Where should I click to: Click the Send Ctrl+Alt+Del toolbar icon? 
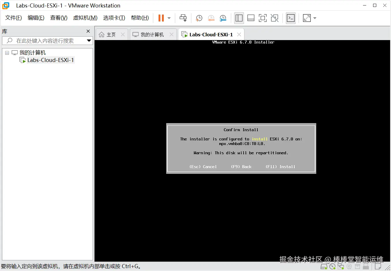click(x=183, y=18)
